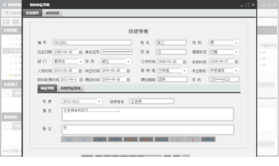Maximize the 教师师徒带教 dialog
Image resolution: width=279 pixels, height=166 pixels.
(x=248, y=5)
